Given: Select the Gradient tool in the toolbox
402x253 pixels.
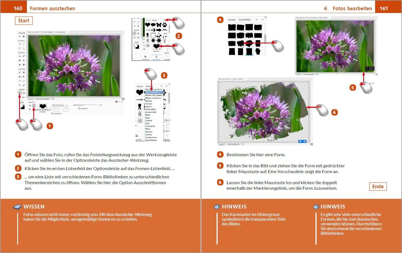Looking at the screenshot, I should tap(24, 77).
